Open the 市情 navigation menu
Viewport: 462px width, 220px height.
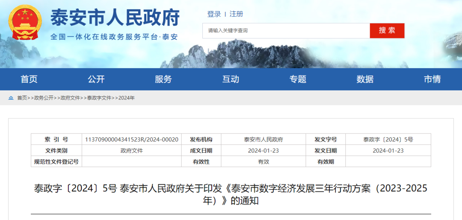432,79
